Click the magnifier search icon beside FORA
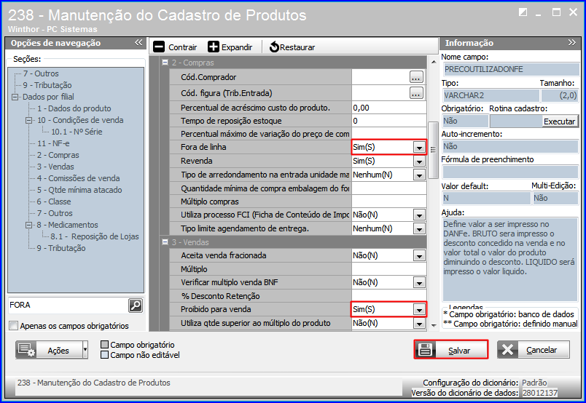Image resolution: width=586 pixels, height=403 pixels. click(x=136, y=306)
